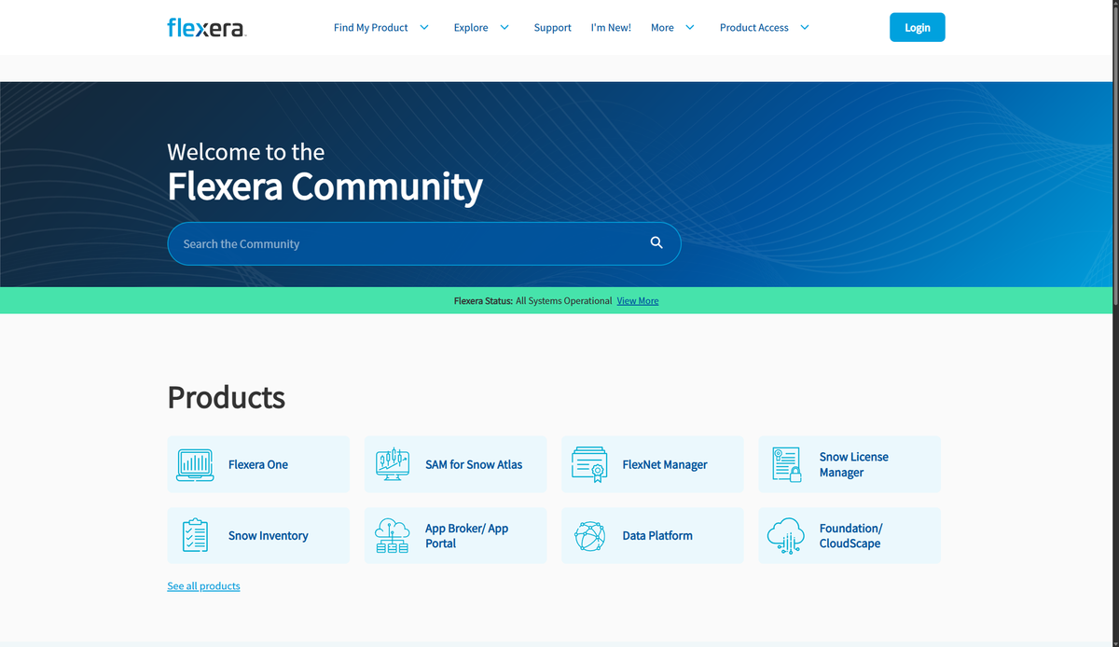Select the Flexera One product icon
The image size is (1119, 647).
point(194,463)
